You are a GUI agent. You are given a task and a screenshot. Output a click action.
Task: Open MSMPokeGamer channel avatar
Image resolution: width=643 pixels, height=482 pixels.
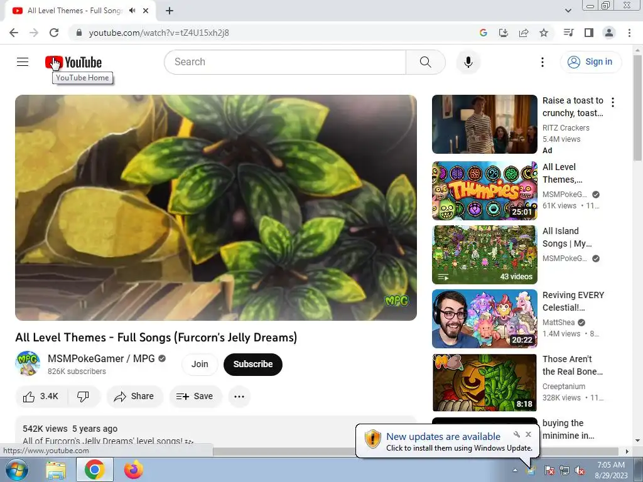(28, 363)
